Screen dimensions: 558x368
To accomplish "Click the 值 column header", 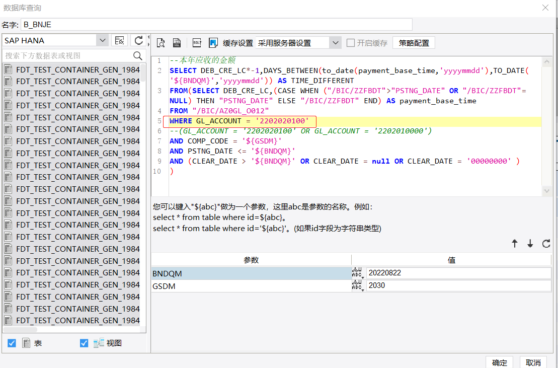I will [451, 260].
